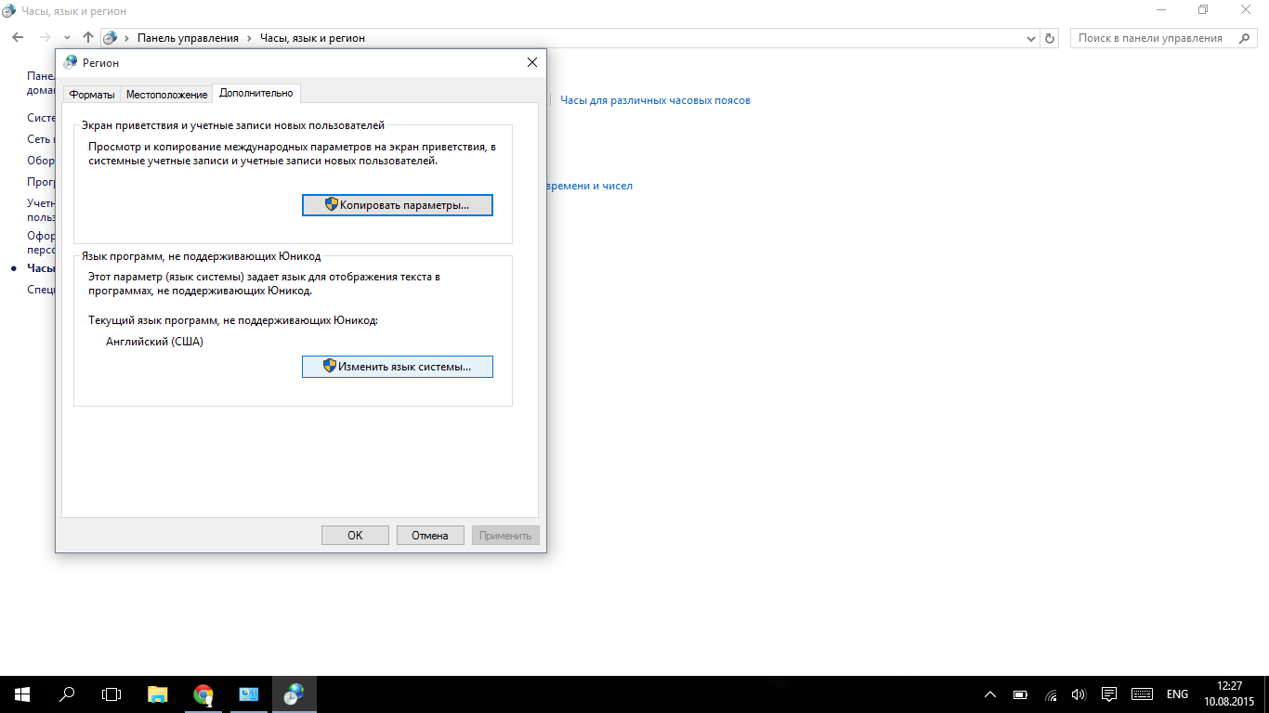The image size is (1269, 713).
Task: Open the Action Center notifications icon
Action: (x=1108, y=694)
